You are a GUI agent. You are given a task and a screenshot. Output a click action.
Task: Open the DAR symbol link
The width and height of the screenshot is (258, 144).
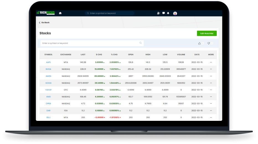point(48,111)
